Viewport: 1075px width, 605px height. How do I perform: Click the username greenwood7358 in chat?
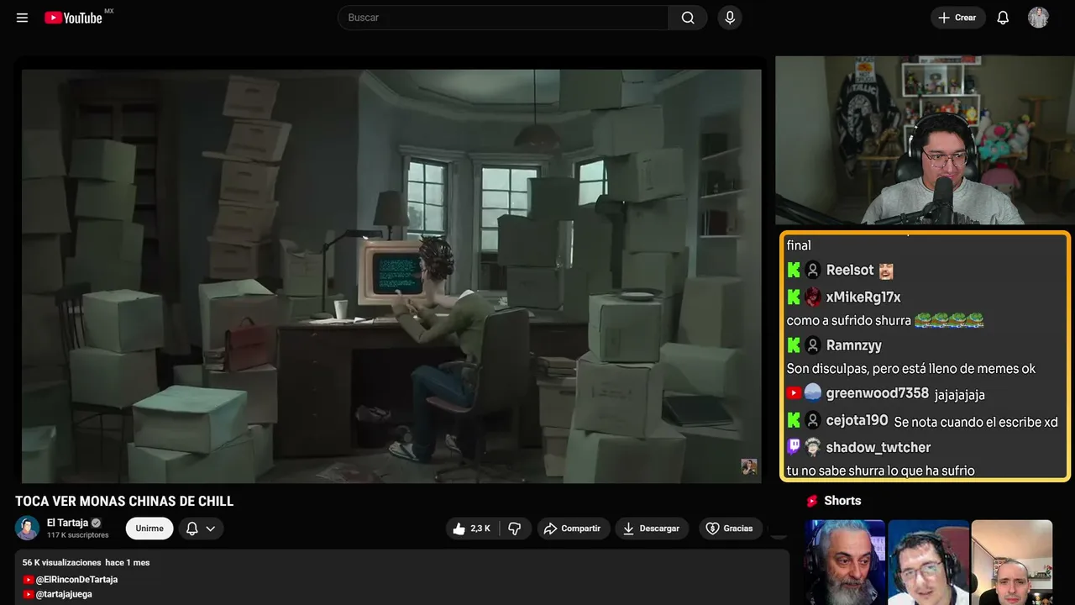click(878, 393)
